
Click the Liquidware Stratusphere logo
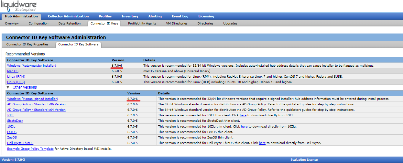point(19,6)
